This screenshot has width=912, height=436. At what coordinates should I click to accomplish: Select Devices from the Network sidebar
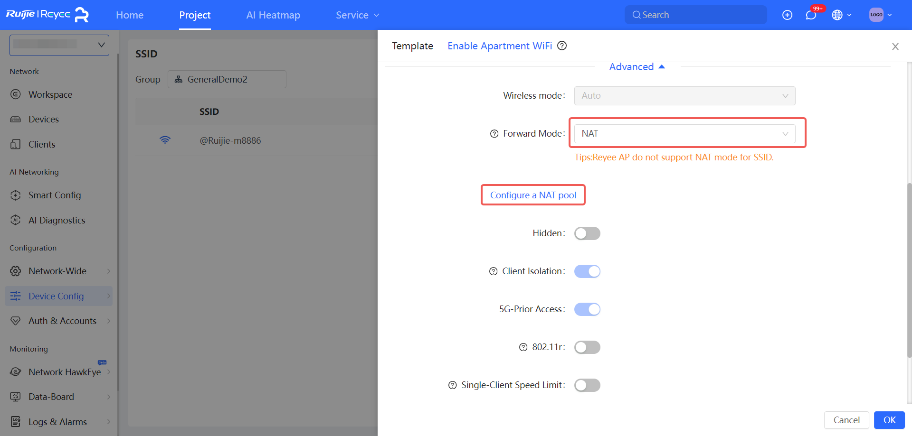(43, 119)
